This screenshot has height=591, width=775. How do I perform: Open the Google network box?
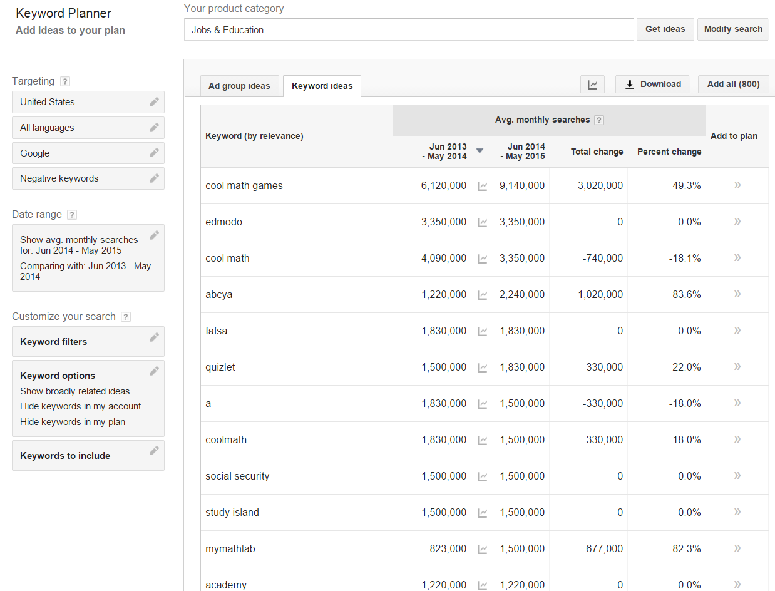click(x=88, y=153)
